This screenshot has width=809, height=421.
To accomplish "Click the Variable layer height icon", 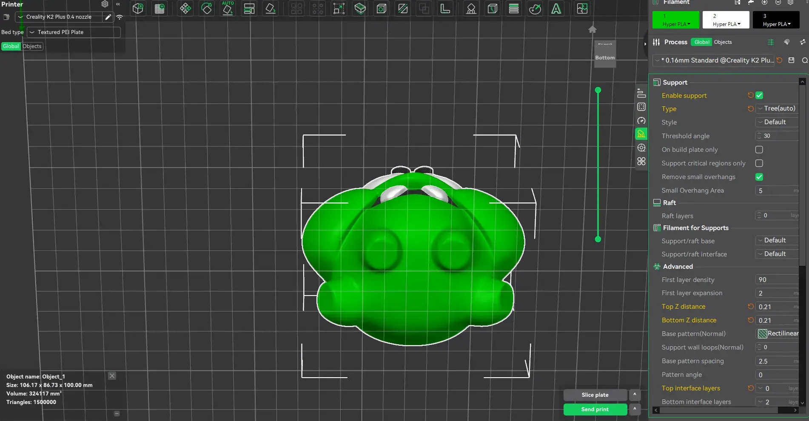I will (514, 9).
